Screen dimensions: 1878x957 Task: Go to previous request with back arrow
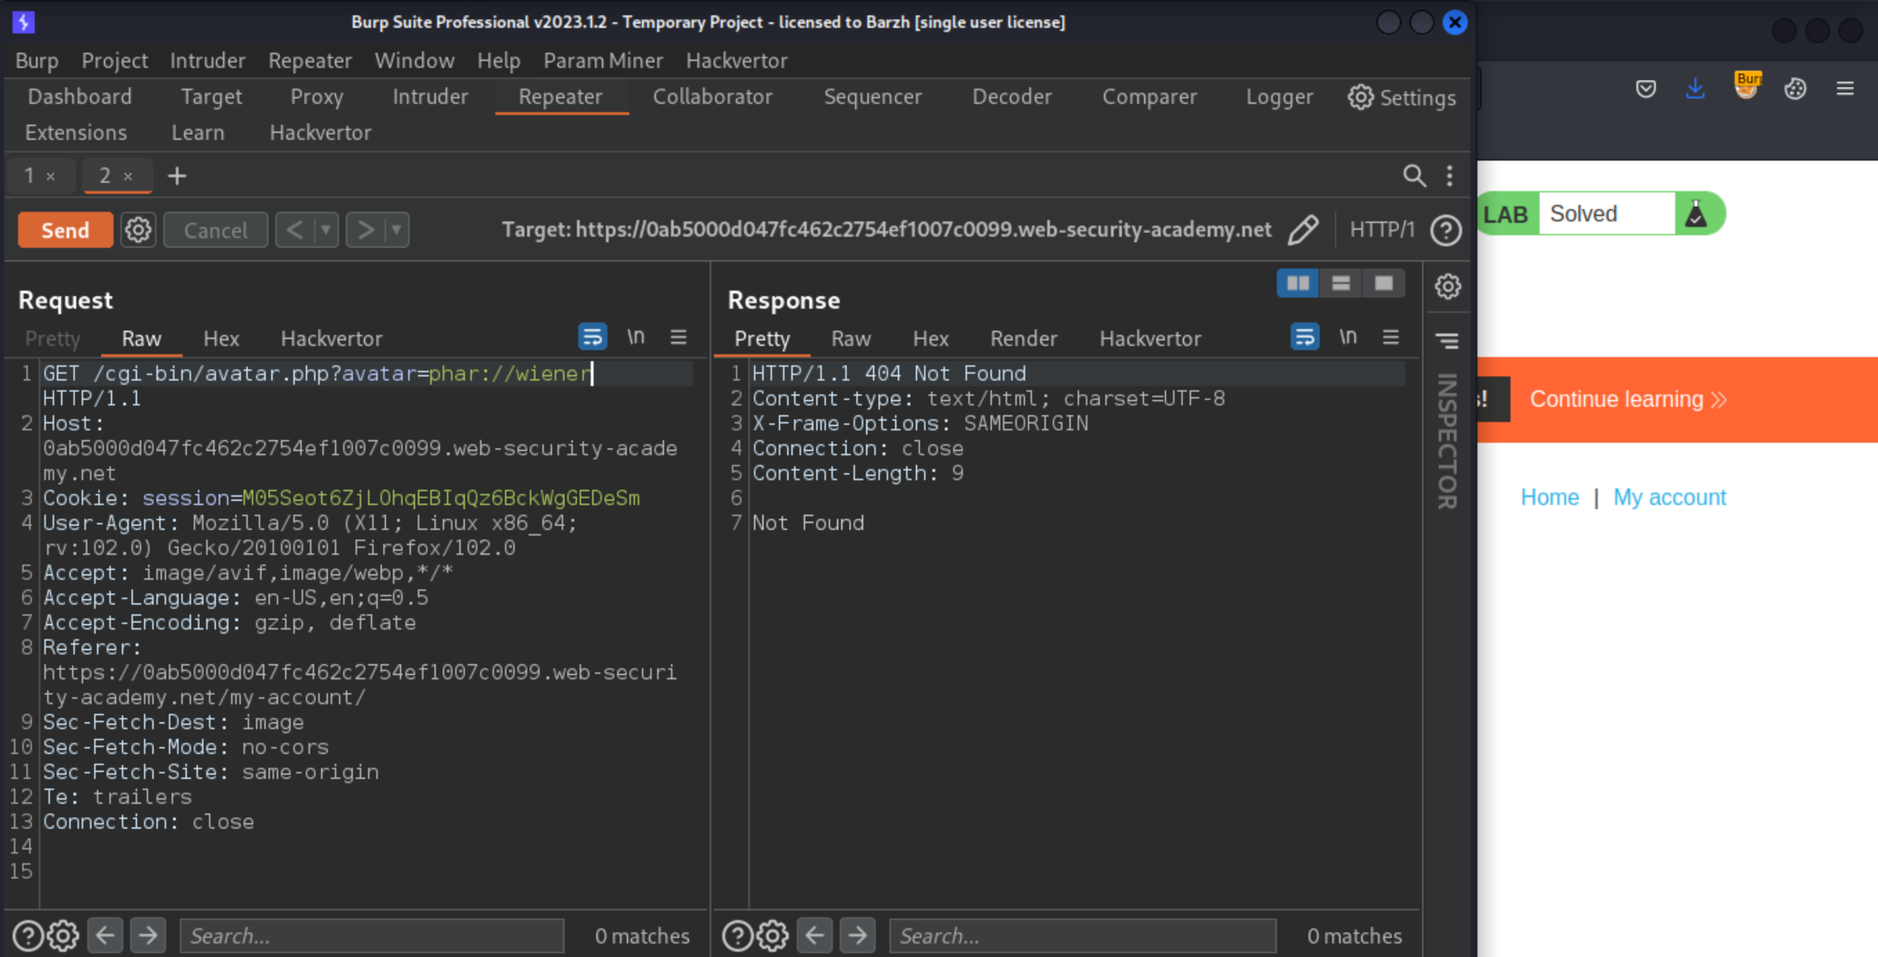click(294, 230)
